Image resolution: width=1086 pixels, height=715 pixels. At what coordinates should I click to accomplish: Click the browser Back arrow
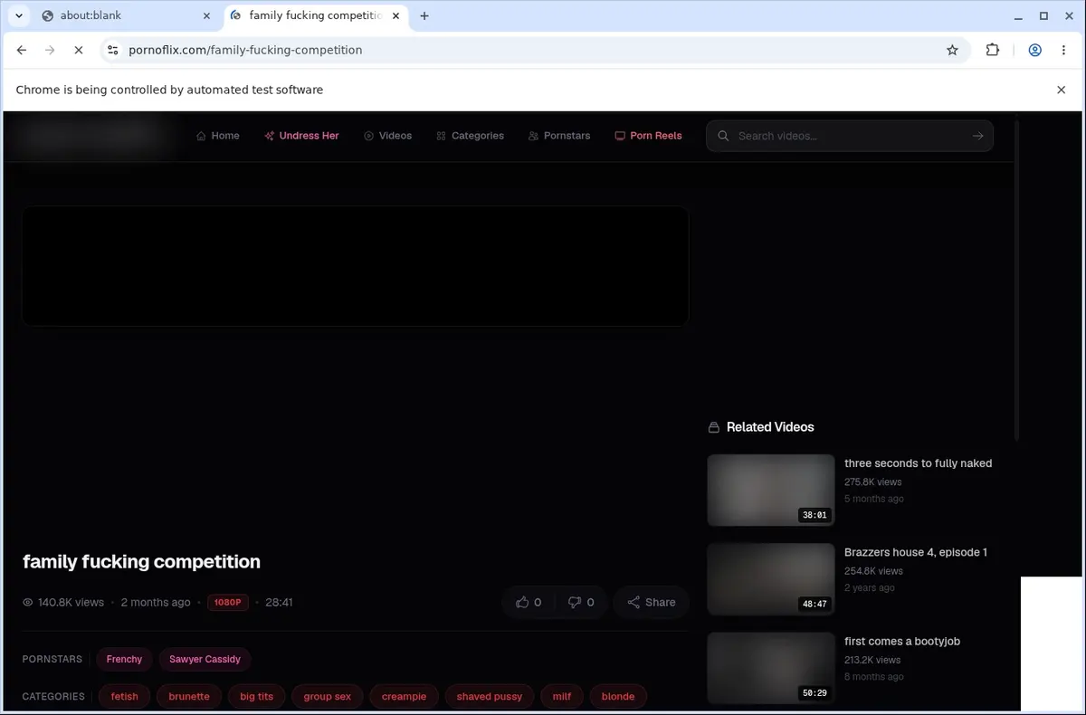pyautogui.click(x=22, y=51)
